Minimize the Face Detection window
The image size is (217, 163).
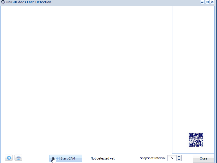click(202, 2)
